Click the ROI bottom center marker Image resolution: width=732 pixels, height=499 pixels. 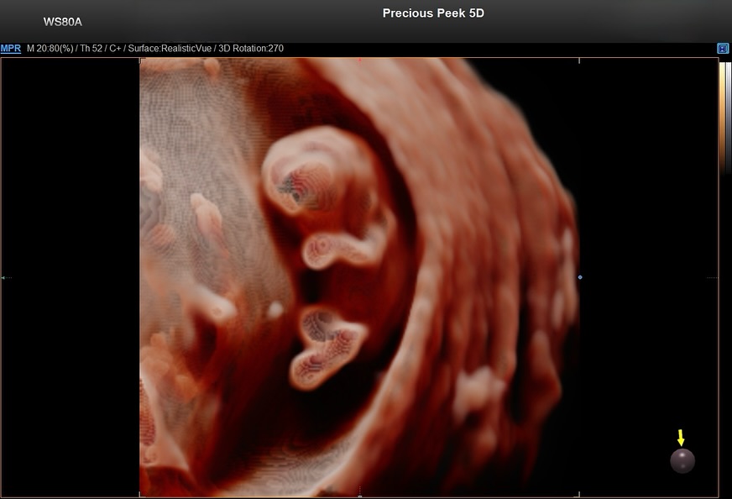(x=359, y=492)
